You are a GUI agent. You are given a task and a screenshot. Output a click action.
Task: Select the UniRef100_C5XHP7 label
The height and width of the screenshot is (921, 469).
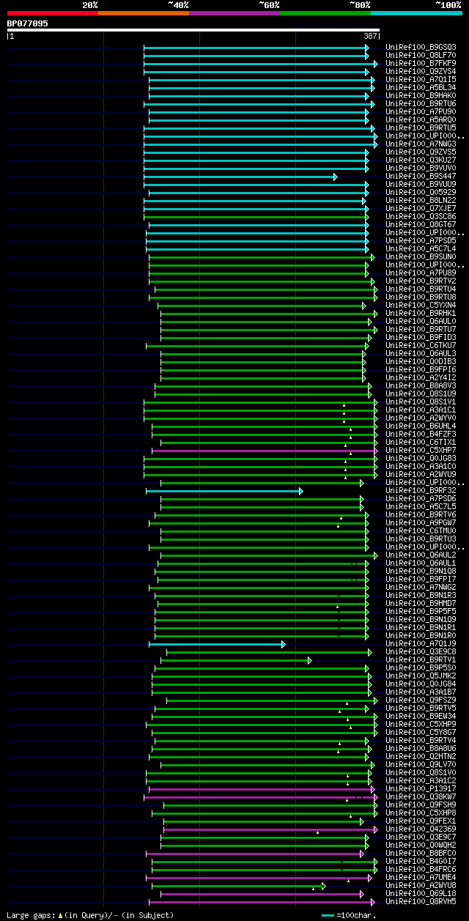[421, 450]
